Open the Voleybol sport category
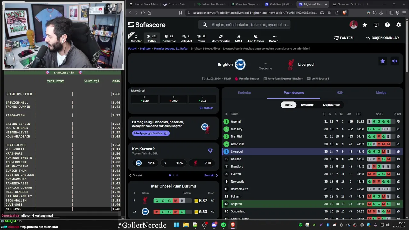 coord(186,38)
